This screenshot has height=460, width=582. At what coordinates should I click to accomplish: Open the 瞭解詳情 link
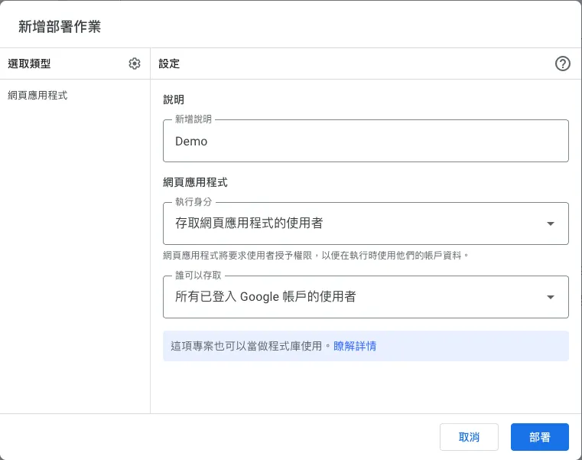[354, 346]
